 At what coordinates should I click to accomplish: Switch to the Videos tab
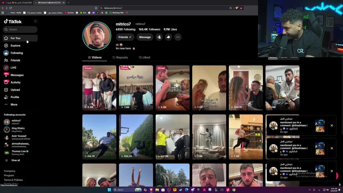[95, 57]
